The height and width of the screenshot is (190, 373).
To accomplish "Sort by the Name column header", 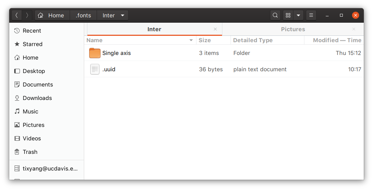I will click(x=140, y=40).
